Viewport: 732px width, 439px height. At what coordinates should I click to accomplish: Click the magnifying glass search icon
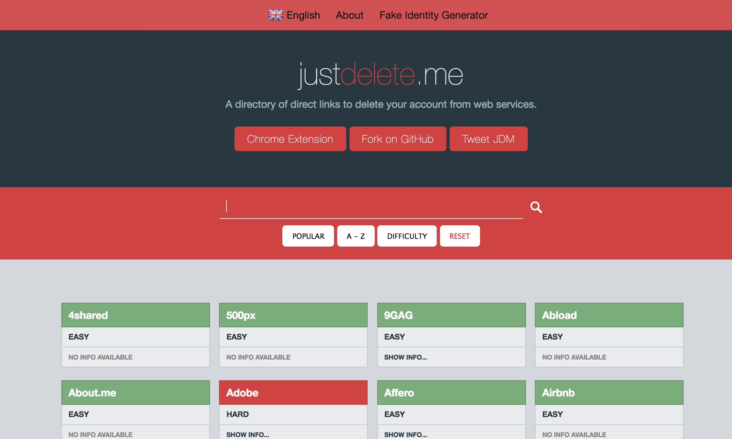coord(536,207)
